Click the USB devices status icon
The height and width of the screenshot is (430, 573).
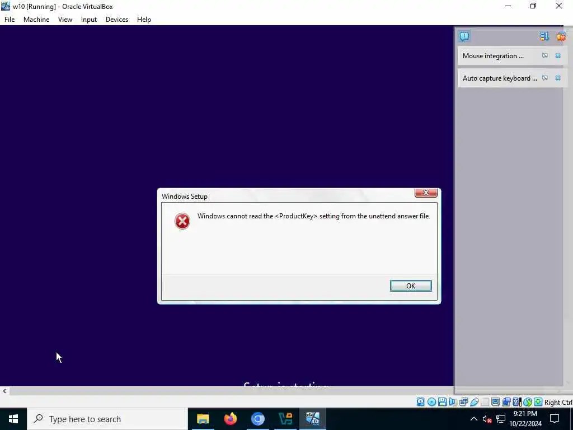click(475, 402)
